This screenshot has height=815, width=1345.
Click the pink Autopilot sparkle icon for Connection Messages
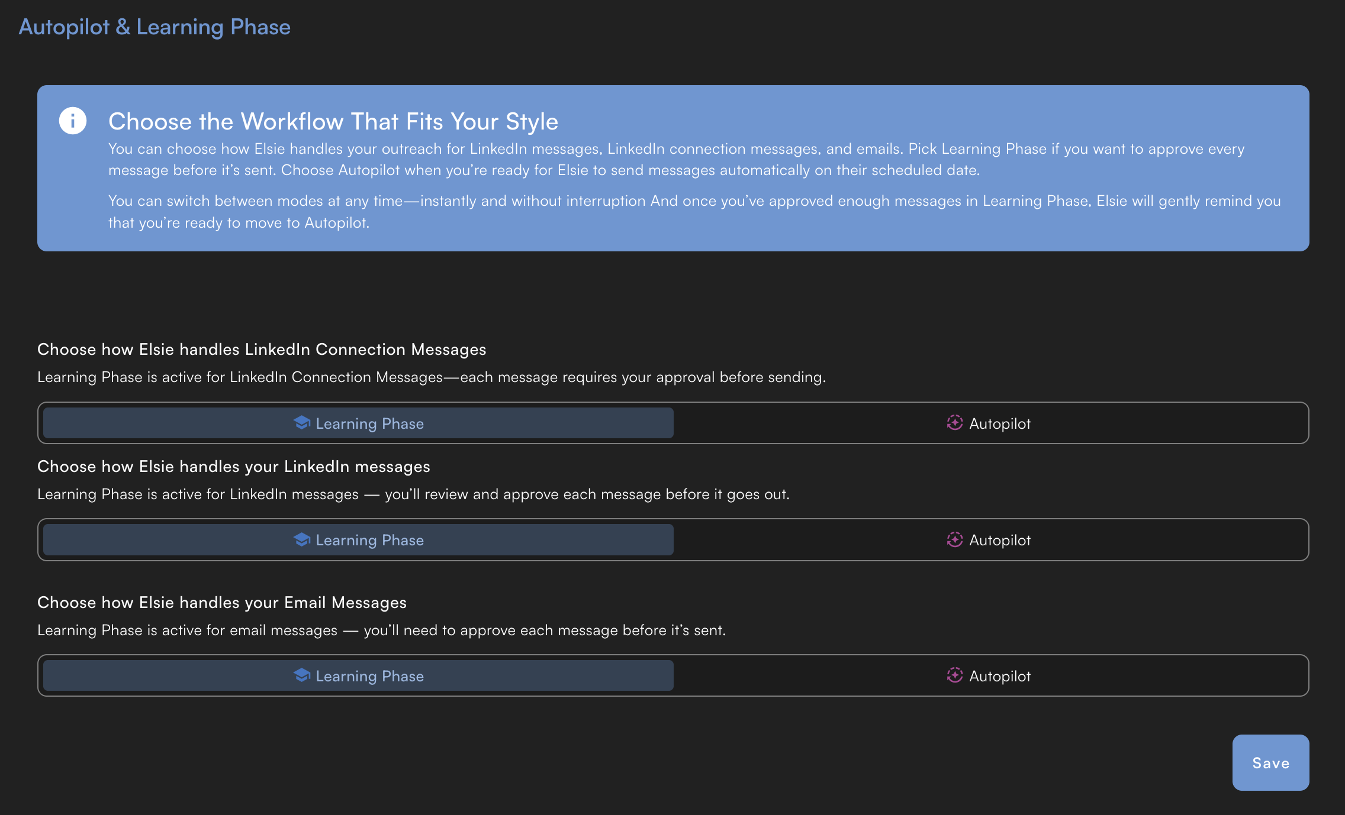coord(954,423)
